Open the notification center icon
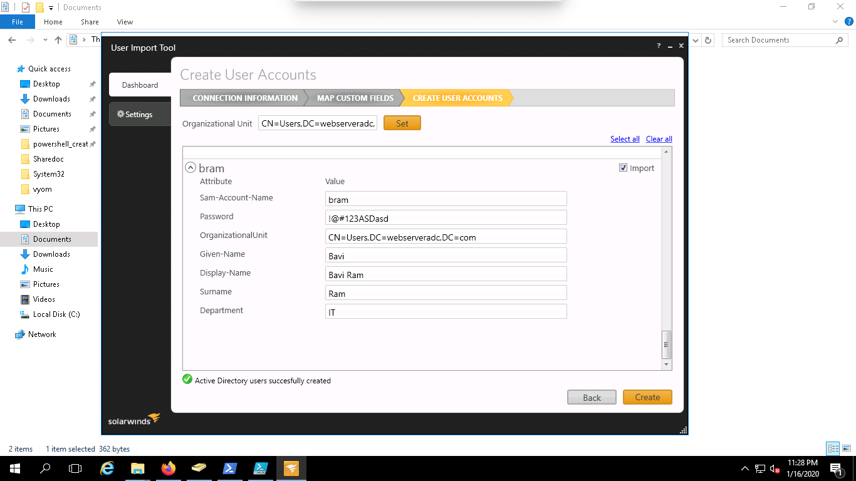 click(835, 468)
